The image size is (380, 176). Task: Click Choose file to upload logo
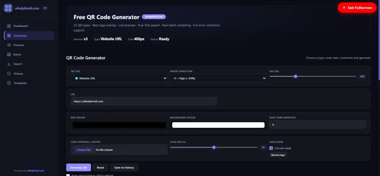[x=84, y=150]
